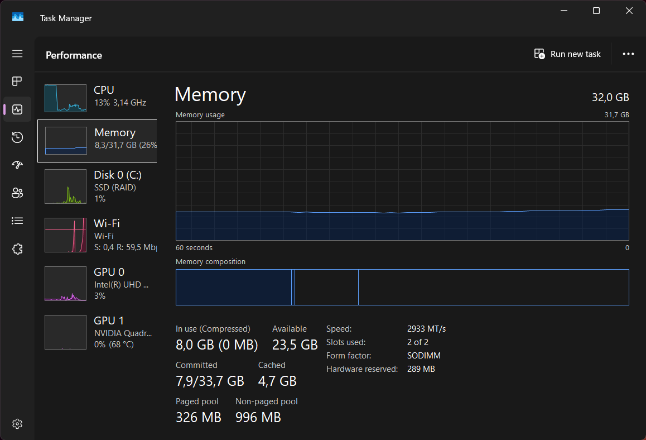The height and width of the screenshot is (440, 646).
Task: Click the in-use segment of memory composition bar
Action: click(234, 288)
